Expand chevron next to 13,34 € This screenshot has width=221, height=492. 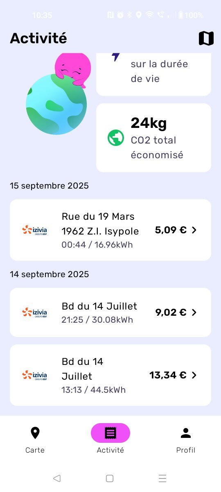pos(194,375)
